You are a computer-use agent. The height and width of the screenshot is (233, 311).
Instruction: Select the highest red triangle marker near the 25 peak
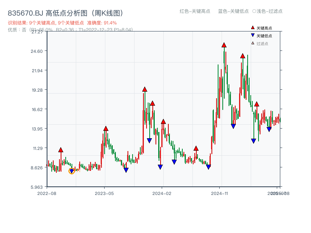pyautogui.click(x=224, y=45)
